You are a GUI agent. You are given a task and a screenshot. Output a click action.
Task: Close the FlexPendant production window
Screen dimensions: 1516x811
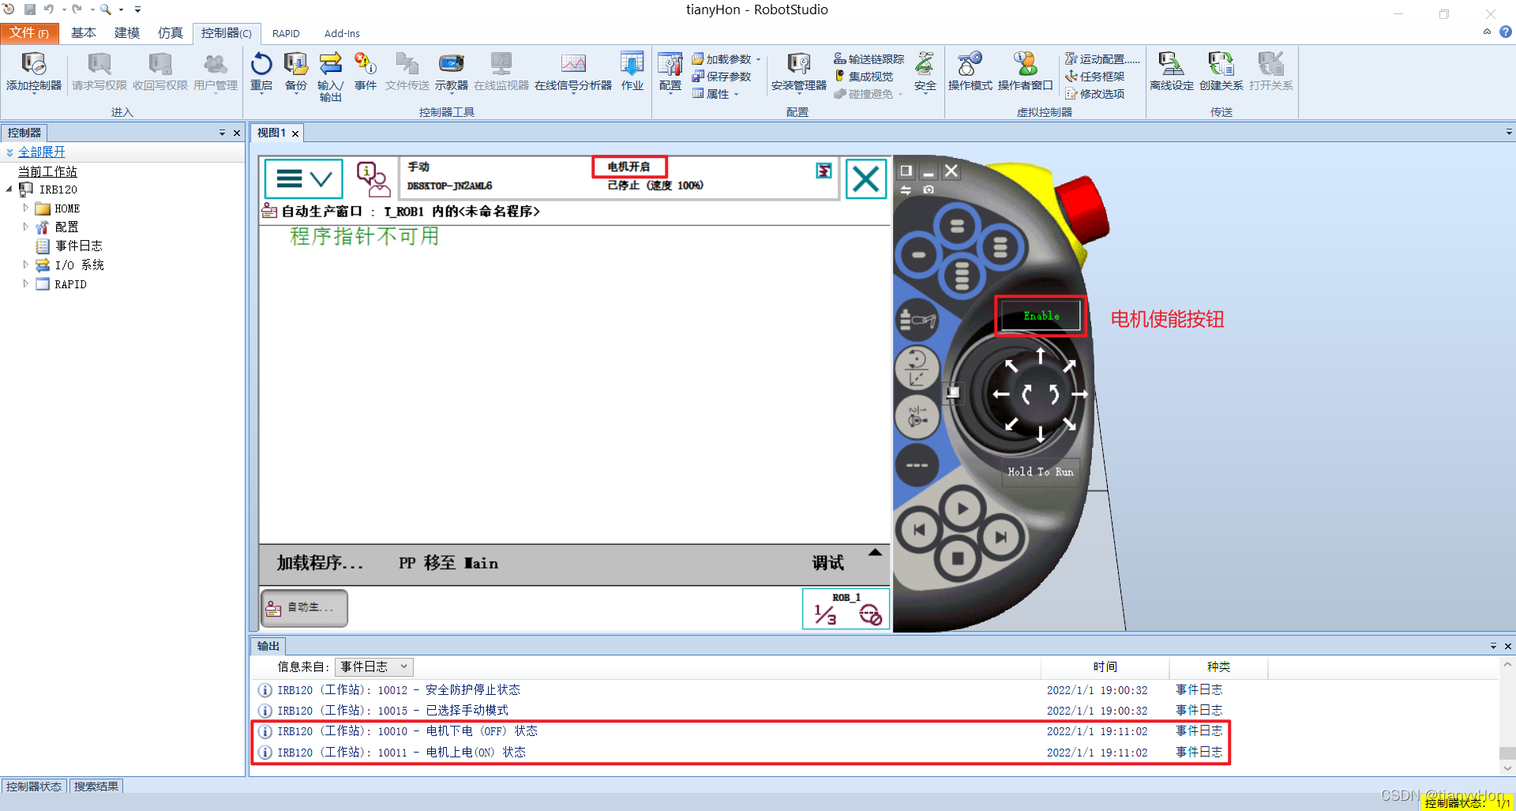click(x=866, y=179)
